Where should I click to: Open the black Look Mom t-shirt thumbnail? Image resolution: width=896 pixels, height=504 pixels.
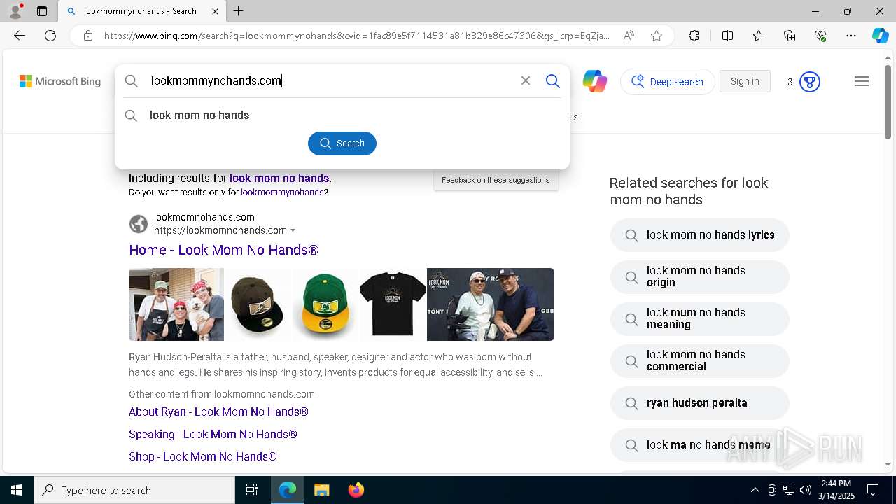392,304
